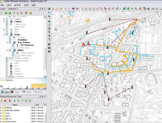Expand the Copper layer group
Viewport: 162px width, 123px height.
tap(4, 19)
